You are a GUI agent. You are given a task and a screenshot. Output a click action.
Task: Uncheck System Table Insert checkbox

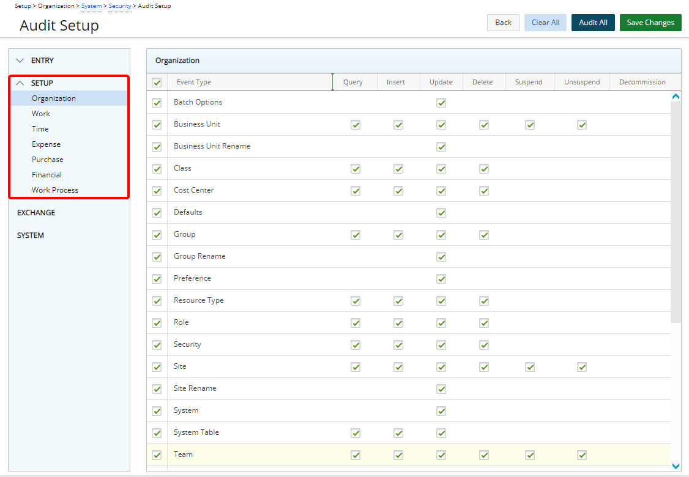pos(398,433)
